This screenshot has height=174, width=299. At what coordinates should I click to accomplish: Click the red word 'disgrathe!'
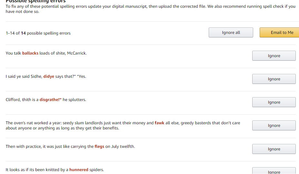(50, 100)
